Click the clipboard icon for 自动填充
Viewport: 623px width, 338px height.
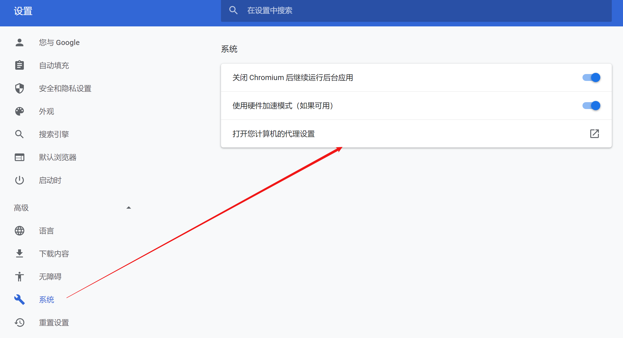pyautogui.click(x=20, y=65)
